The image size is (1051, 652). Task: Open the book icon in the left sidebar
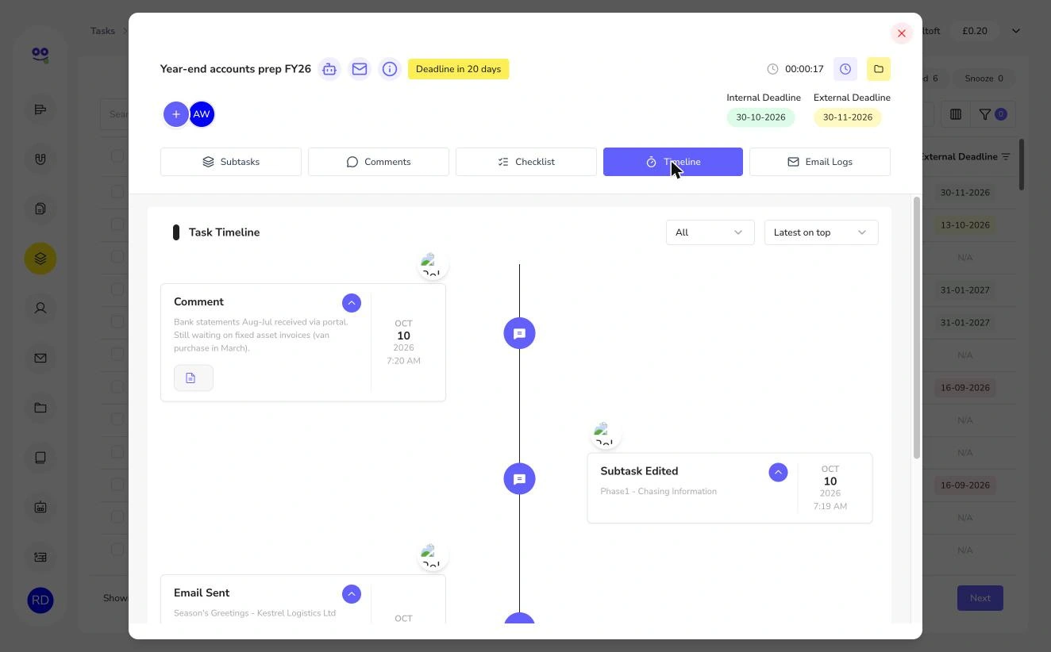(x=40, y=458)
